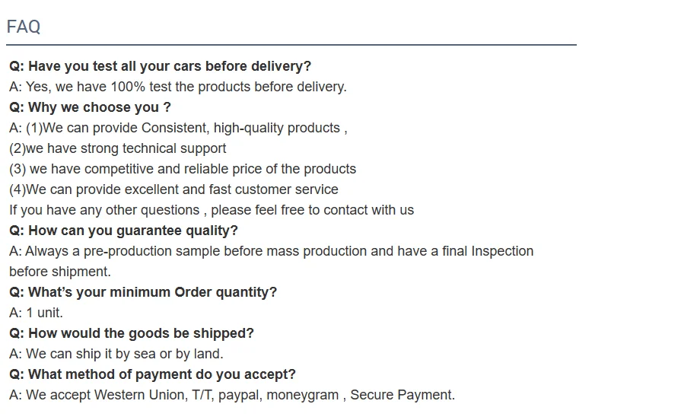Select the method of payment question

tap(152, 374)
